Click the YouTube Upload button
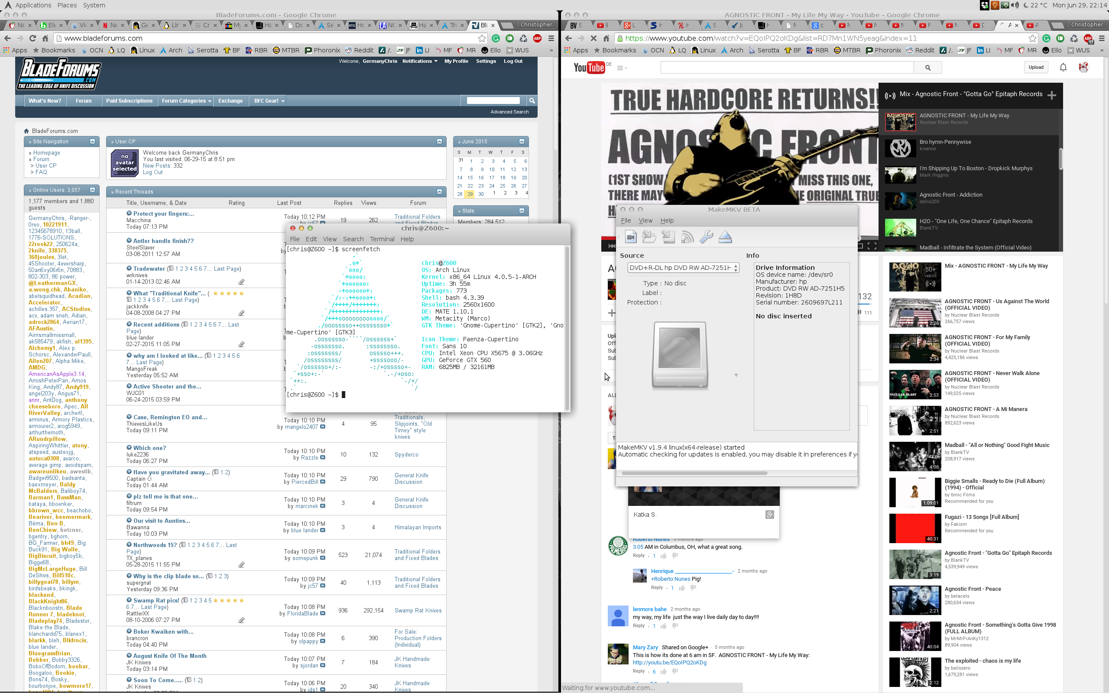 1036,68
